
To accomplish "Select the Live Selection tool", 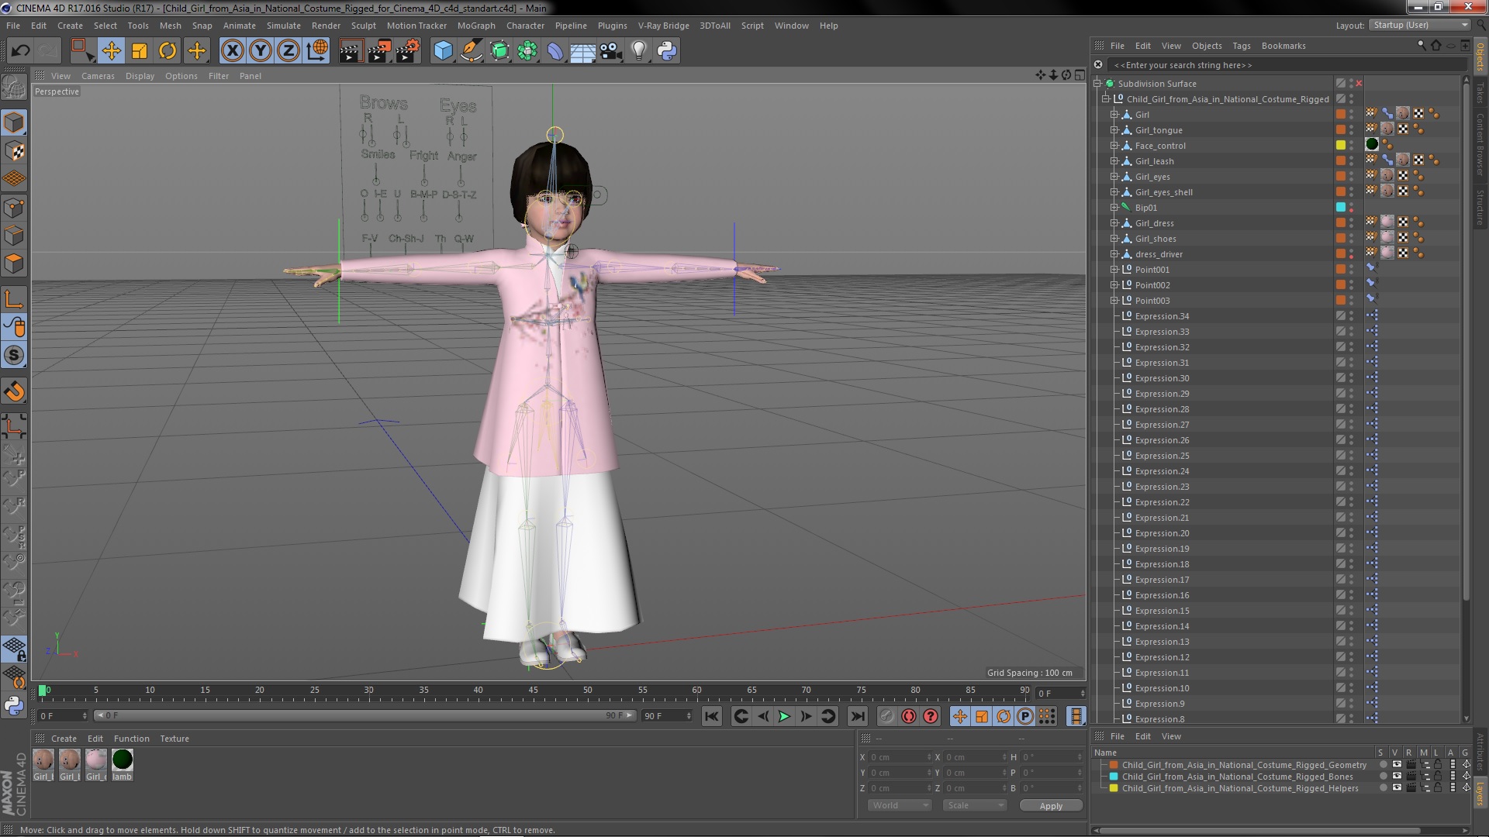I will pos(81,51).
